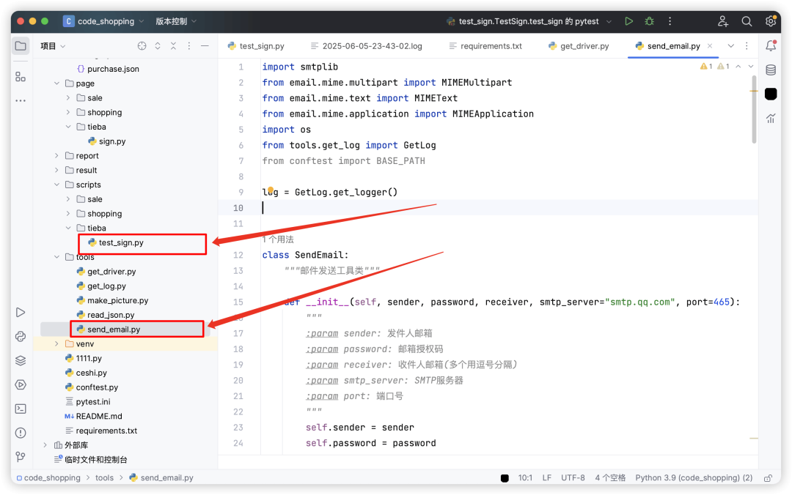Open go-to-line 10:1 indicator
792x495 pixels.
525,478
